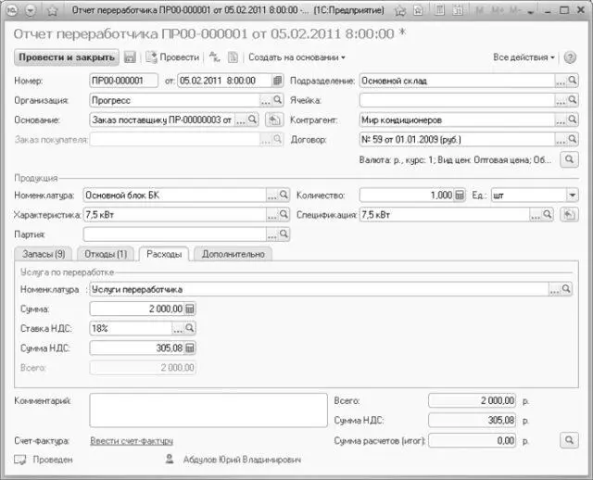Open lookup magnifier for Организация field
The width and height of the screenshot is (593, 480).
tap(278, 100)
